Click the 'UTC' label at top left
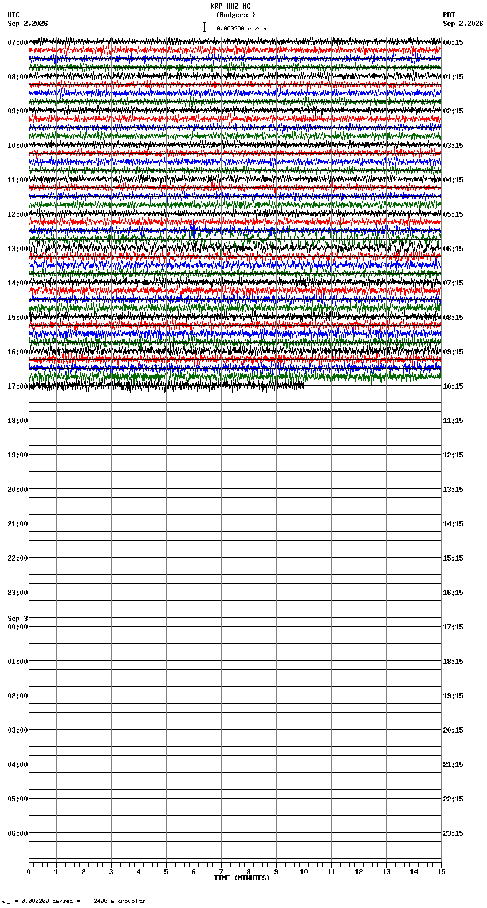Screen dimensions: 487x908 pyautogui.click(x=14, y=15)
